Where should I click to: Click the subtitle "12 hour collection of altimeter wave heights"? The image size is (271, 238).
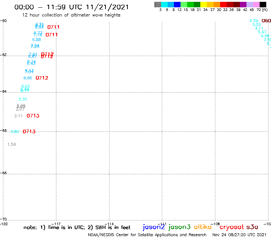click(x=71, y=15)
